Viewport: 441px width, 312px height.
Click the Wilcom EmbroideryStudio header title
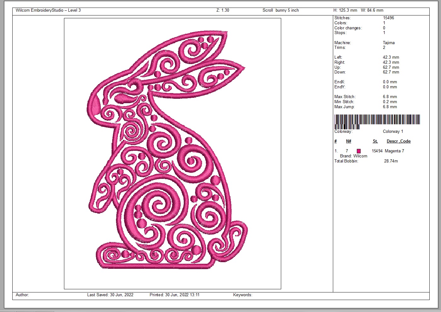(x=48, y=10)
